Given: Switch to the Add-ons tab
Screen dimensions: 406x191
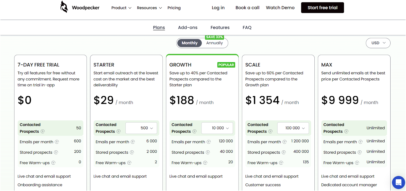Looking at the screenshot, I should 188,27.
